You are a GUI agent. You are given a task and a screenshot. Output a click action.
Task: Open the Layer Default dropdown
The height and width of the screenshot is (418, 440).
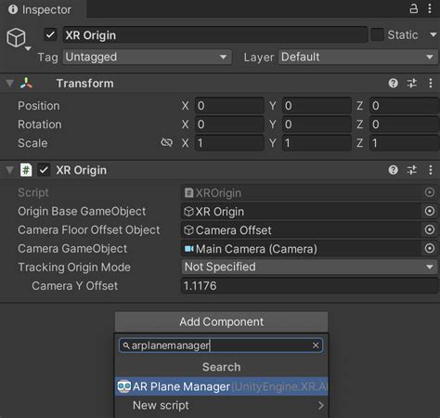pyautogui.click(x=358, y=57)
